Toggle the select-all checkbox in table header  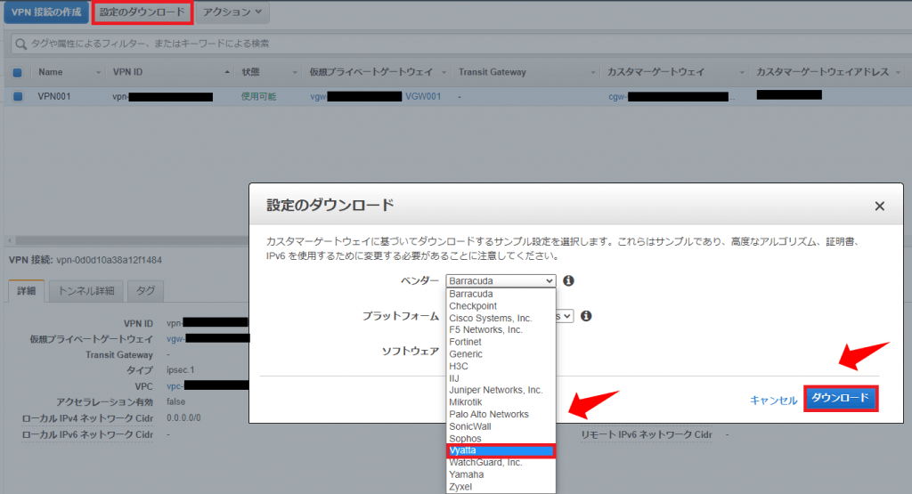[18, 73]
